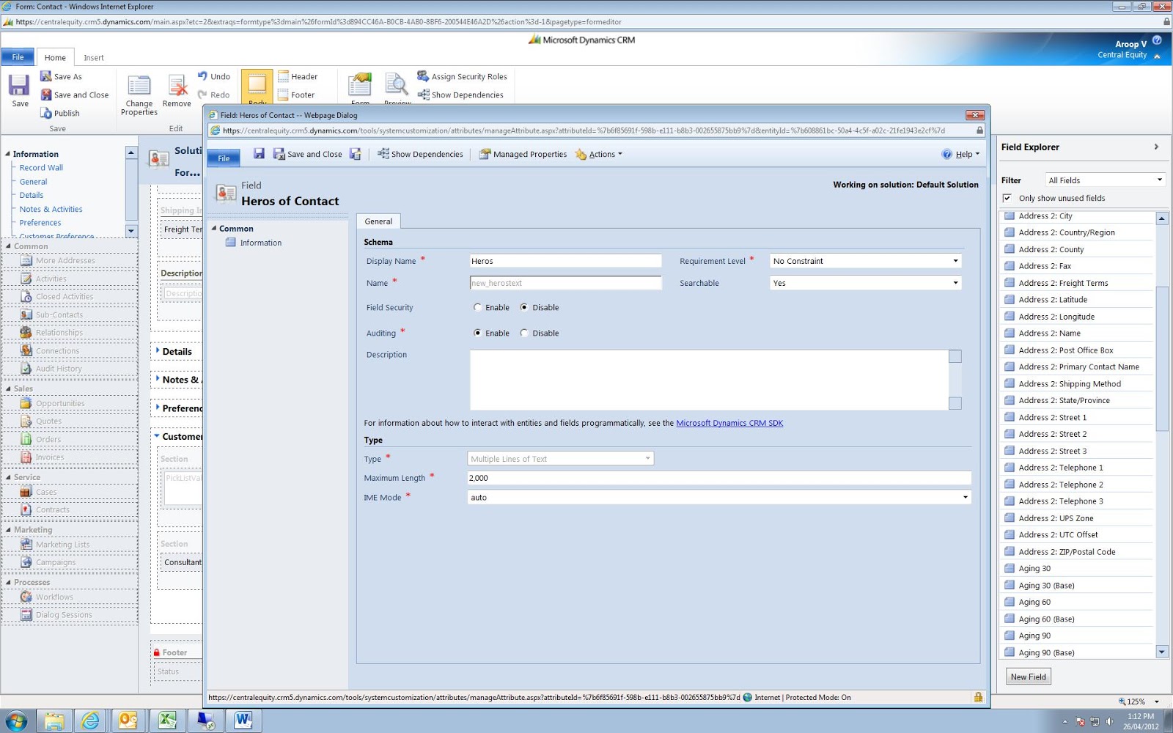Click the large Save icon in ribbon
Image resolution: width=1173 pixels, height=733 pixels.
(19, 85)
